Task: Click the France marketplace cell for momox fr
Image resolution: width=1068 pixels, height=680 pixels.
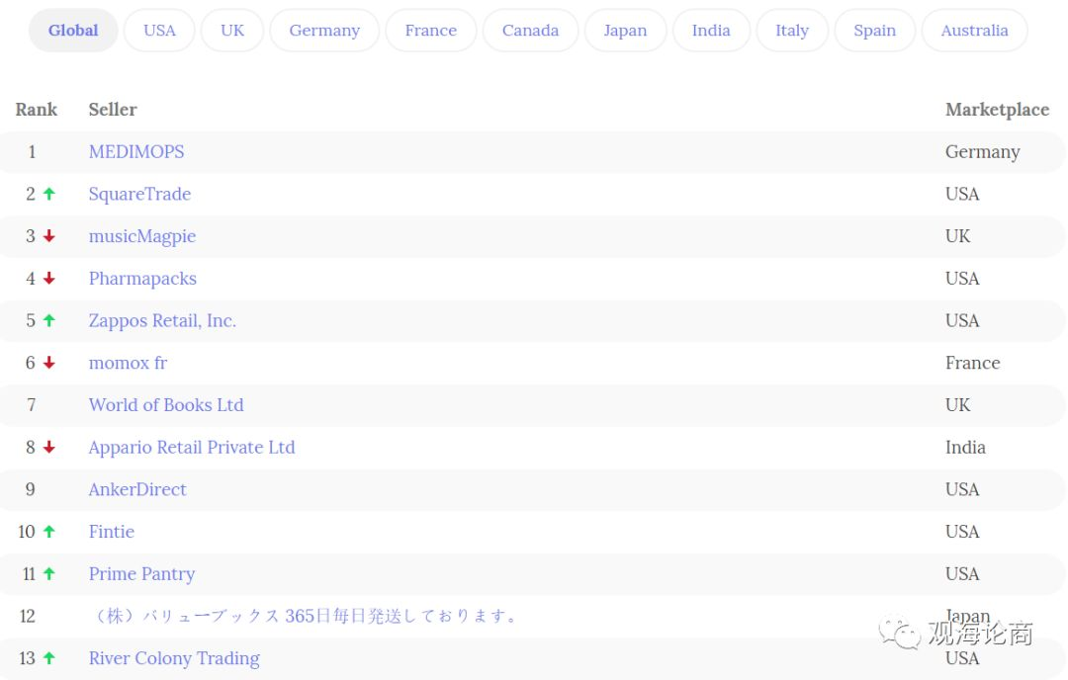Action: [x=973, y=363]
